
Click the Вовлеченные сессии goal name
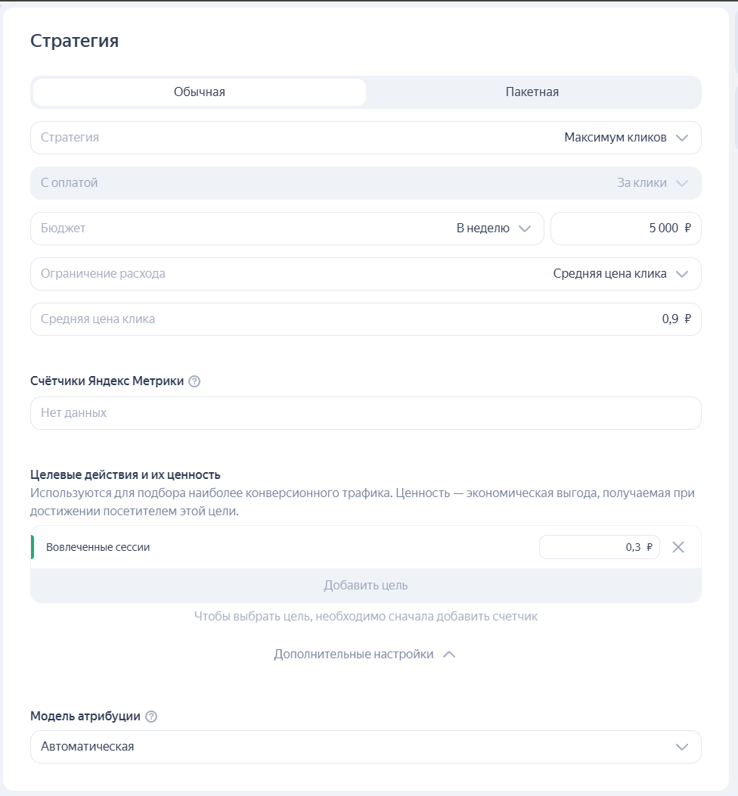coord(98,547)
